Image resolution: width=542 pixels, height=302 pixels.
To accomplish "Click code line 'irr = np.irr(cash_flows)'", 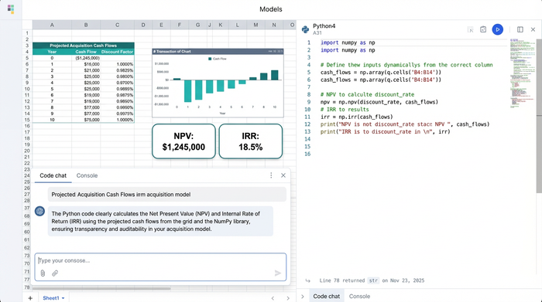I will click(356, 117).
